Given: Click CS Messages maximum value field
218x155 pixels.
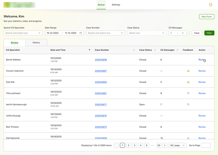Looking at the screenshot, I should click(x=183, y=33).
